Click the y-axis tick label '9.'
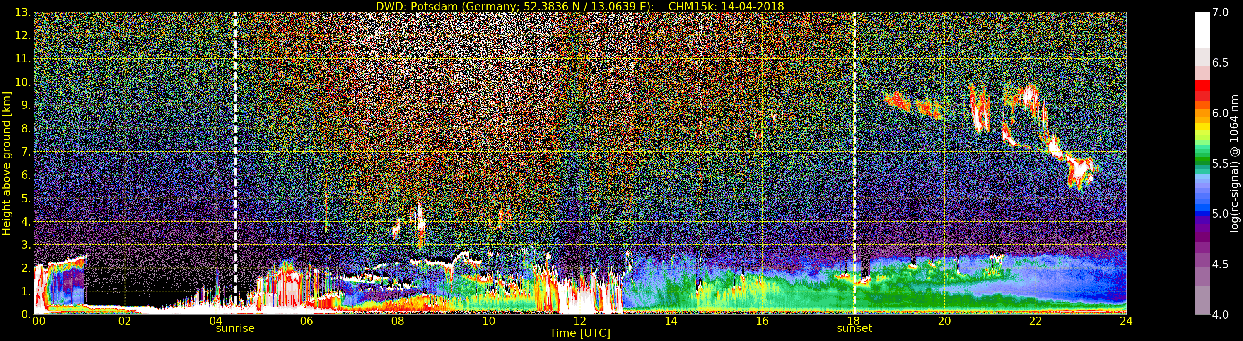This screenshot has width=1243, height=341. point(26,105)
